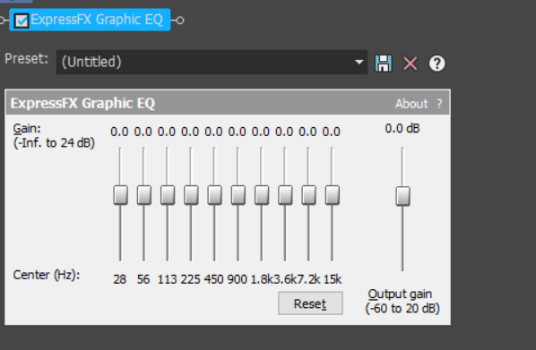Click the 15k center frequency label
This screenshot has width=536, height=350.
pos(333,279)
